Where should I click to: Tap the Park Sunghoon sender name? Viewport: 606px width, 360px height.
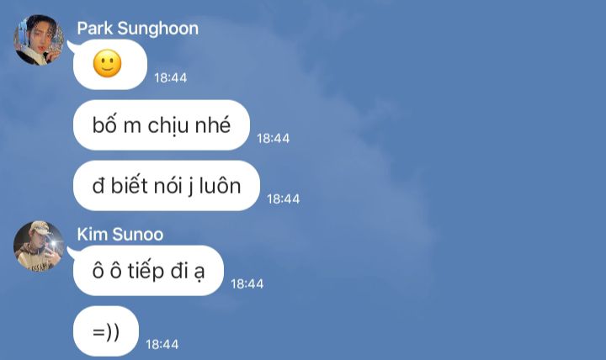137,29
